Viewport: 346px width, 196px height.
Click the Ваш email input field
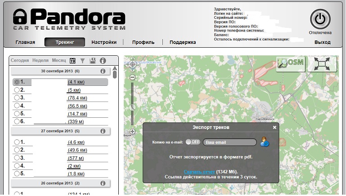click(x=229, y=143)
